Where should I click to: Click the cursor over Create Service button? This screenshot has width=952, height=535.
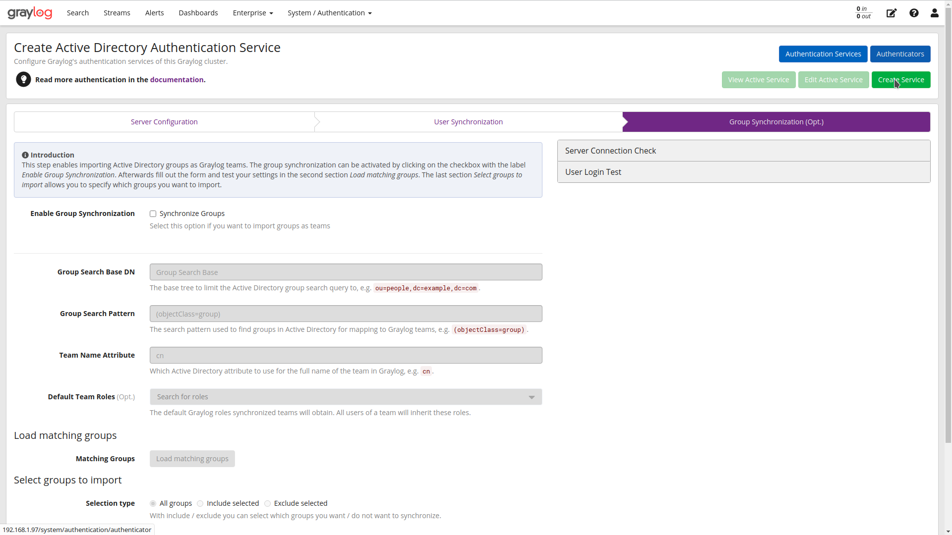pyautogui.click(x=901, y=80)
